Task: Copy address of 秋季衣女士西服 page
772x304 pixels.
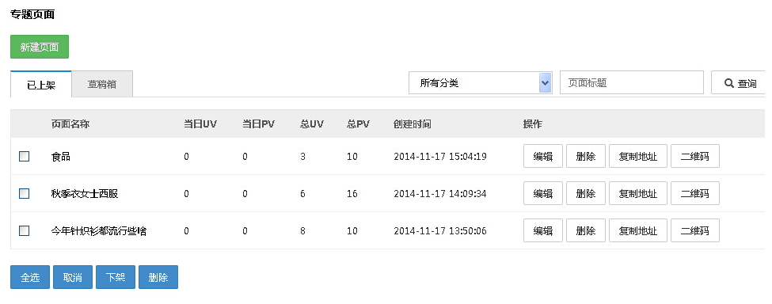Action: coord(637,194)
